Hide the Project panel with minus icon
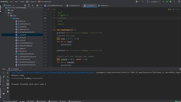181x102 pixels. 41,5
